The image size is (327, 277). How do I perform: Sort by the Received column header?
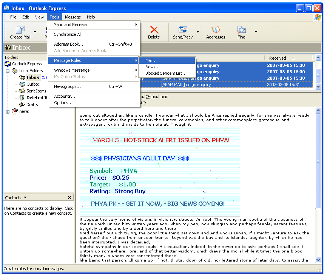pyautogui.click(x=288, y=58)
